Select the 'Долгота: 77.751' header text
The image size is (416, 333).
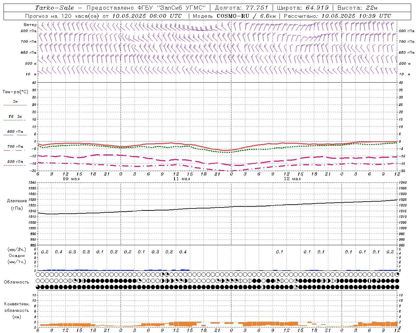point(241,8)
